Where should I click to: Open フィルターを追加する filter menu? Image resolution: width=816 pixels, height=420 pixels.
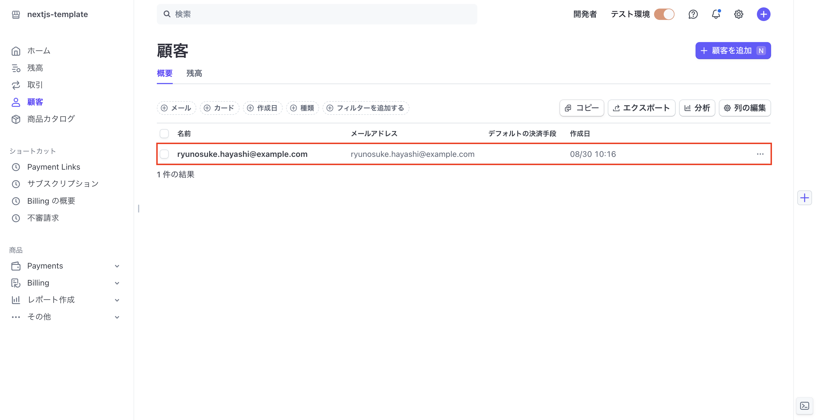366,108
